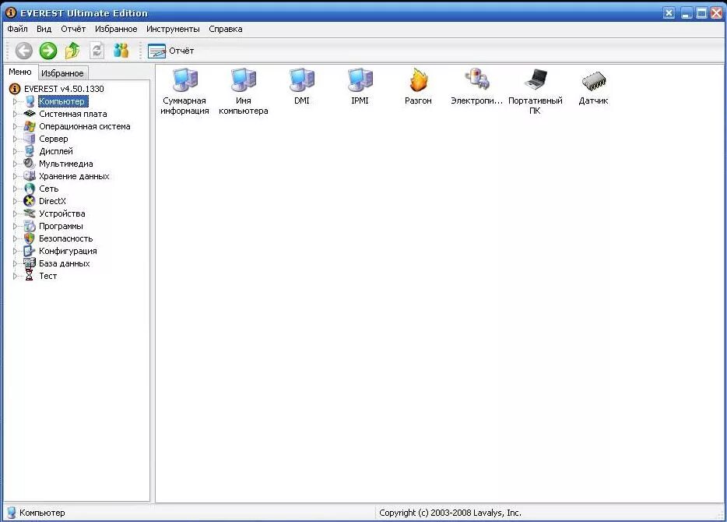Screen dimensions: 727x522
Task: Expand the Сервер tree node
Action: (x=15, y=139)
